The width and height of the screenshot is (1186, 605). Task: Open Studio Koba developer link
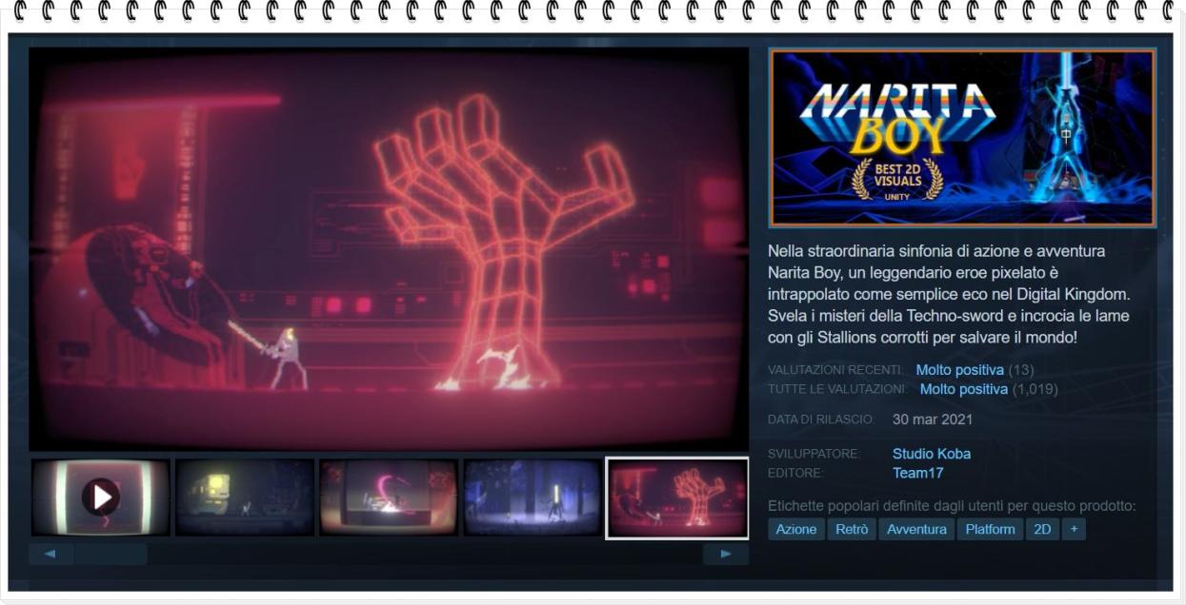[x=931, y=454]
